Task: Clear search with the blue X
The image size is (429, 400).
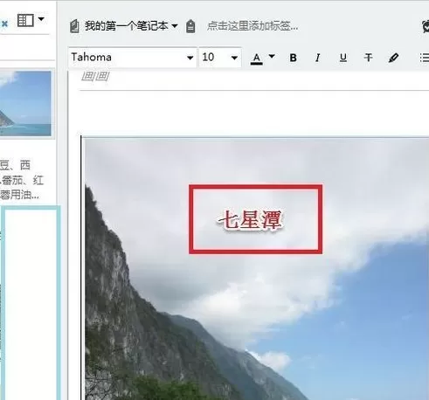Action: 4,24
